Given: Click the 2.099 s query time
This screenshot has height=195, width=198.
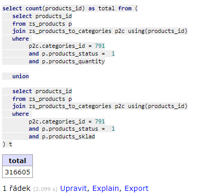Looking at the screenshot, I should 45,189.
